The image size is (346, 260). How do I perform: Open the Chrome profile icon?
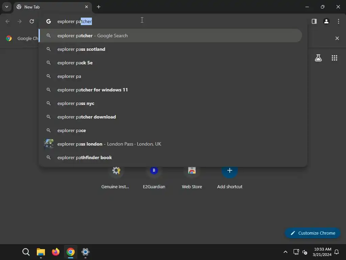pyautogui.click(x=326, y=21)
